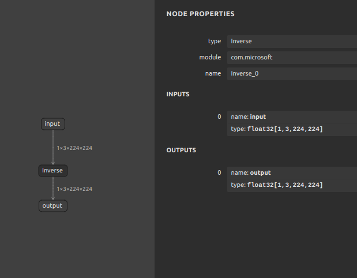Screen dimensions: 357x278
Task: Click the type field showing Inverse
Action: [x=292, y=42]
